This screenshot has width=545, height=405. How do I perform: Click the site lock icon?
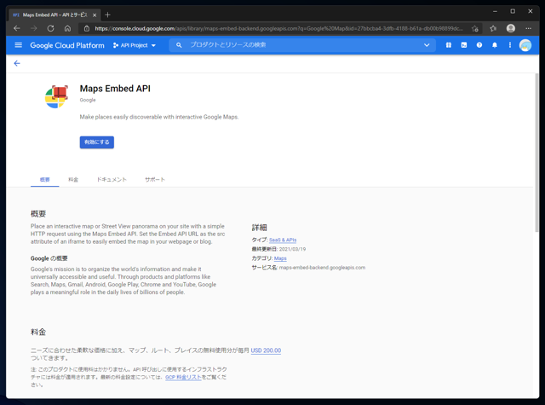click(x=87, y=28)
